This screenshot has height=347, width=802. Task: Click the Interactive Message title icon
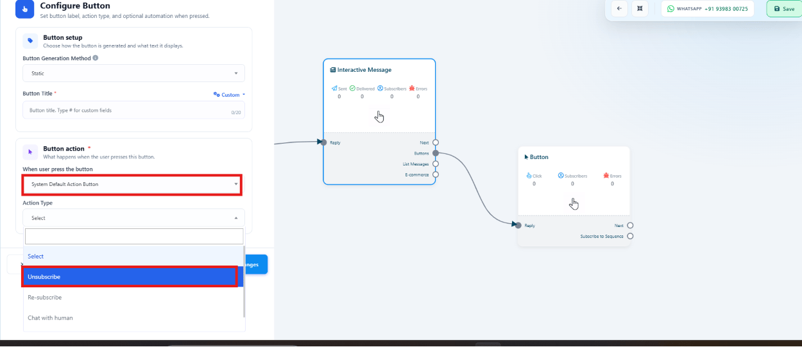[333, 70]
